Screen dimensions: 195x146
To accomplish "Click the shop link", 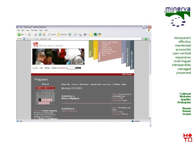I will point(41,68).
